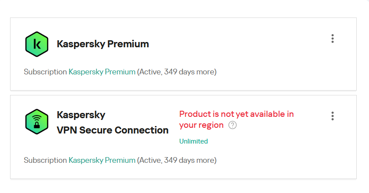This screenshot has height=193, width=369.
Task: Click the blank gap between the two cards
Action: point(183,93)
